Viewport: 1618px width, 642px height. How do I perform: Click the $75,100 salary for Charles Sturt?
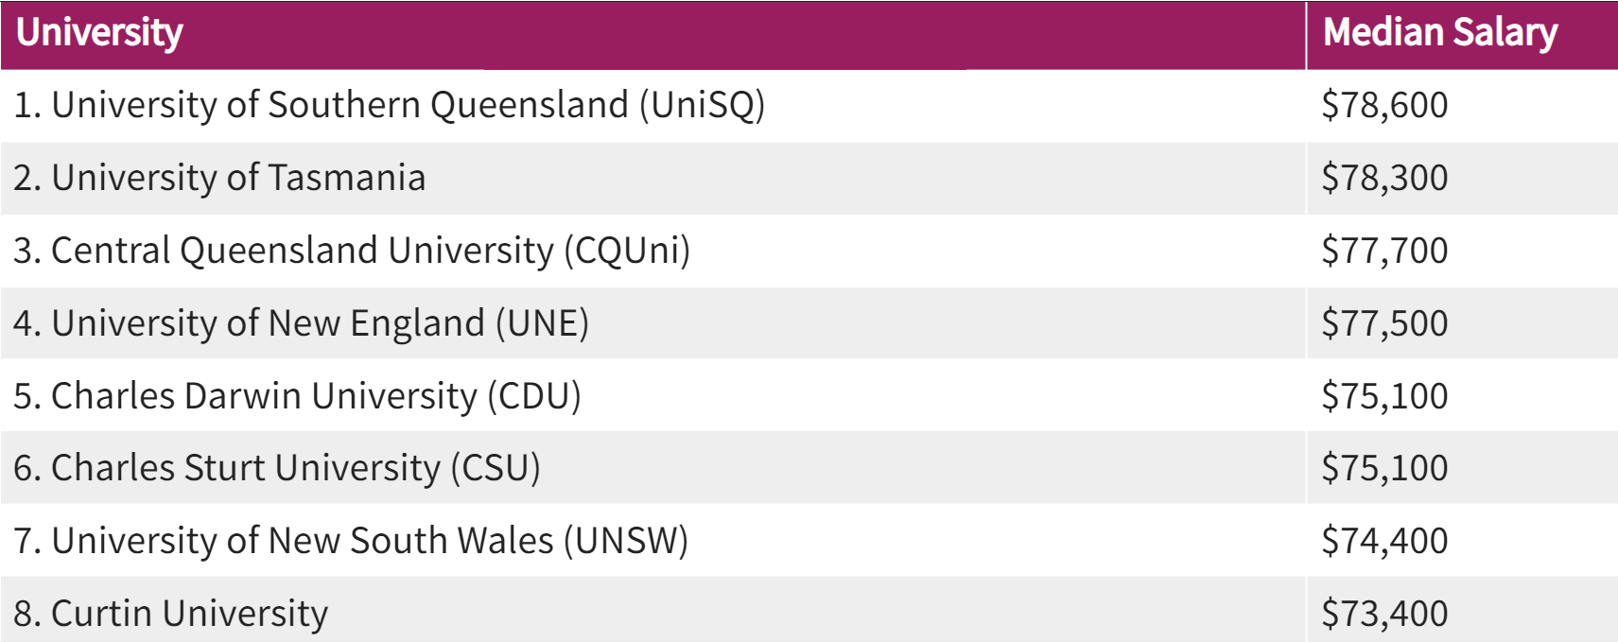[1384, 468]
